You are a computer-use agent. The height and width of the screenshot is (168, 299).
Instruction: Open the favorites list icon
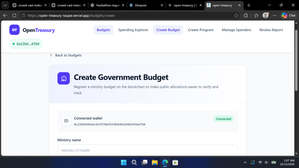click(256, 16)
